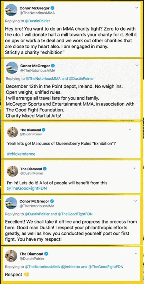
Task: Open The Diamond's avatar on the '#chickendance' tweet
Action: click(12, 132)
